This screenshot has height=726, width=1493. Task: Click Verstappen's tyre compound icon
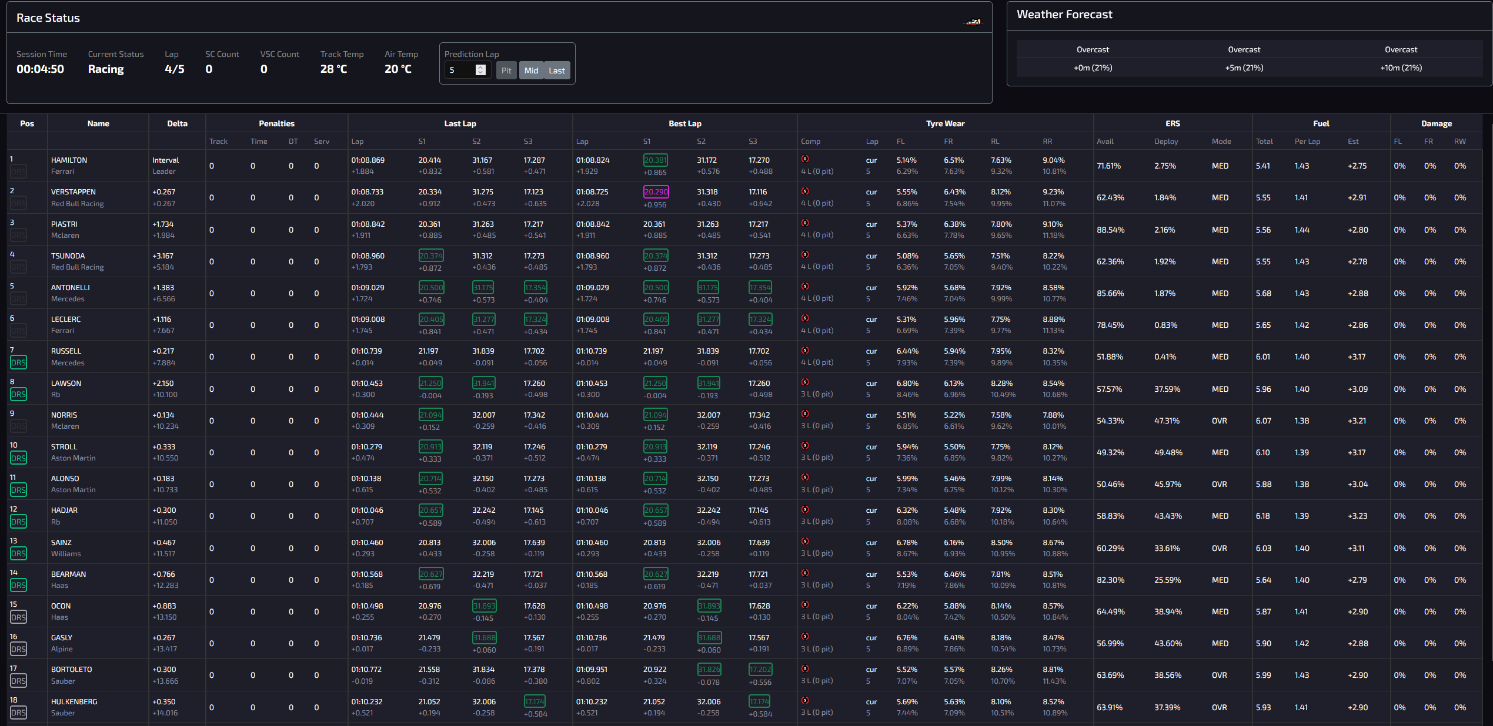(x=806, y=191)
